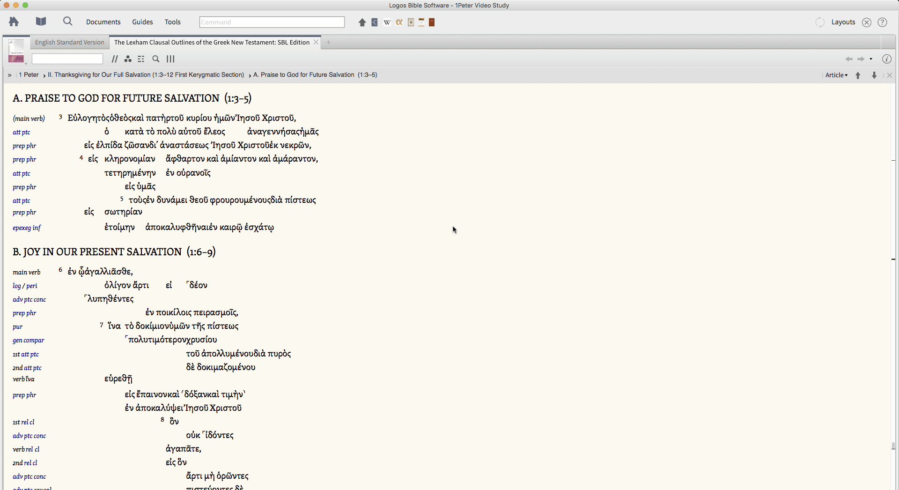Open the Article navigation dropdown
The image size is (899, 490).
point(836,75)
